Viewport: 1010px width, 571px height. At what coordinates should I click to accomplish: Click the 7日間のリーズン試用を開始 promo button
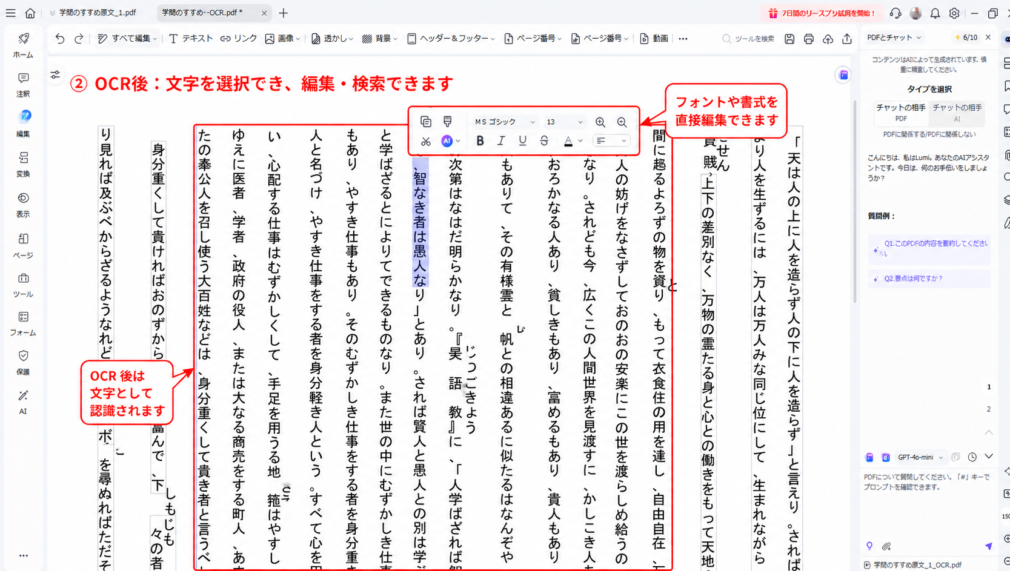point(822,13)
